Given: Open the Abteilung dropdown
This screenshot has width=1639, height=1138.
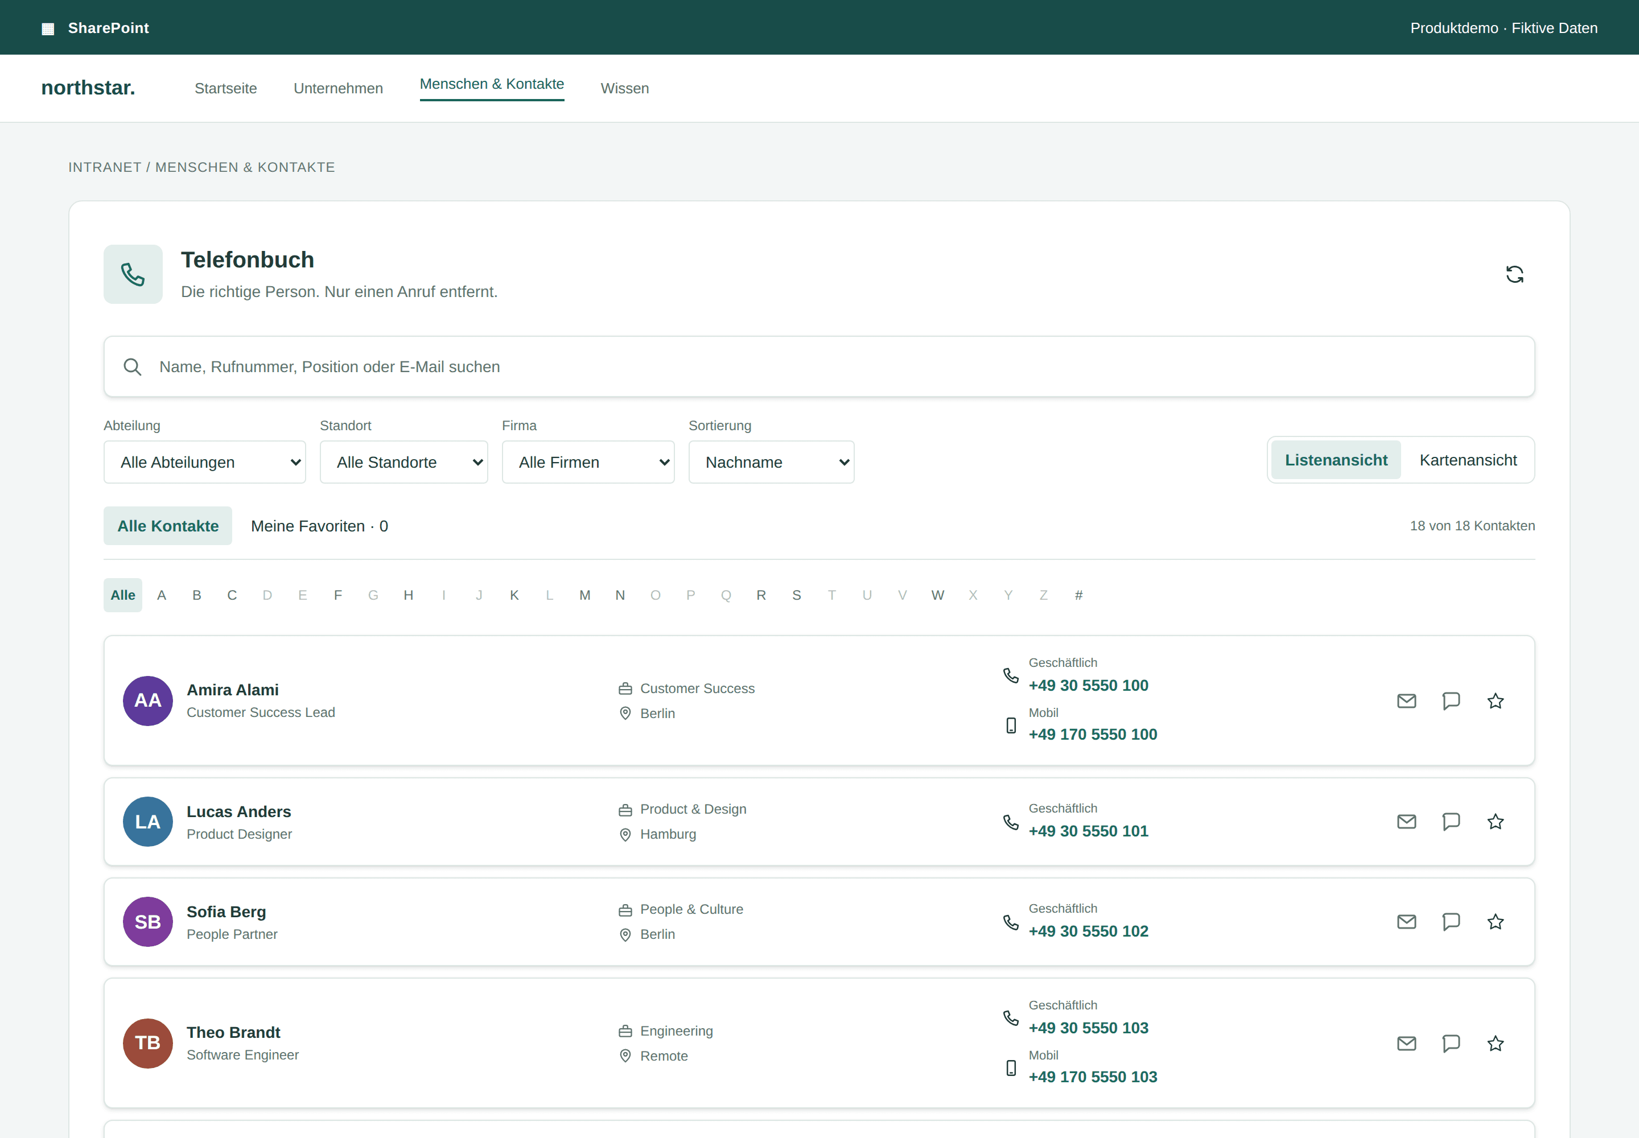Looking at the screenshot, I should [x=205, y=462].
